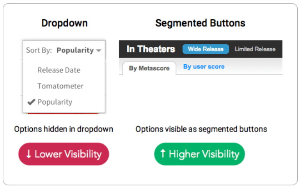Click the checked Popularity menu option

(x=55, y=102)
